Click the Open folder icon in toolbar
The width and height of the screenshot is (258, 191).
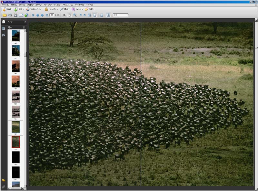[5, 15]
